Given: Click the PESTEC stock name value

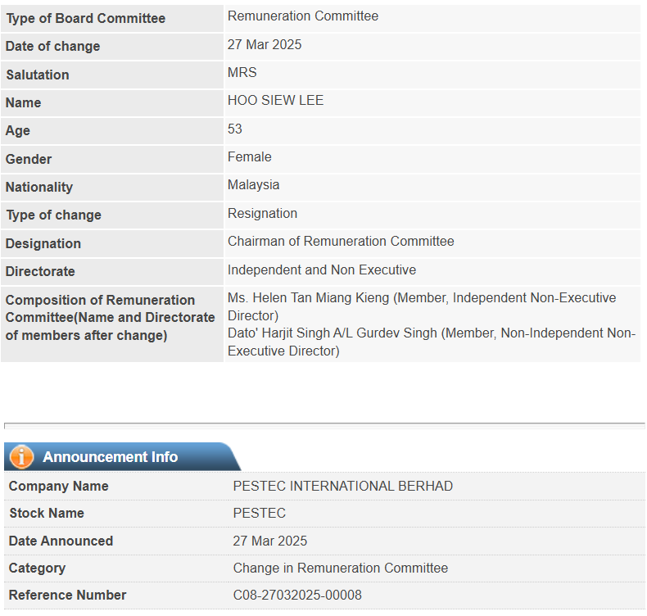Looking at the screenshot, I should pyautogui.click(x=259, y=514).
